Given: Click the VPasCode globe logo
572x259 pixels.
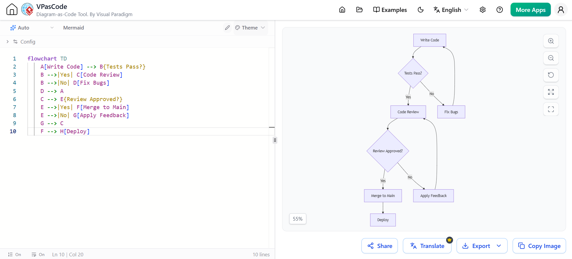Looking at the screenshot, I should 27,9.
